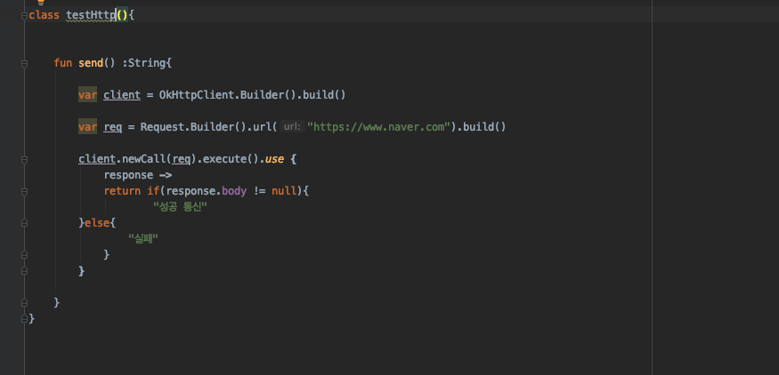This screenshot has height=375, width=779.
Task: Click "var" before the req declaration
Action: click(x=87, y=127)
